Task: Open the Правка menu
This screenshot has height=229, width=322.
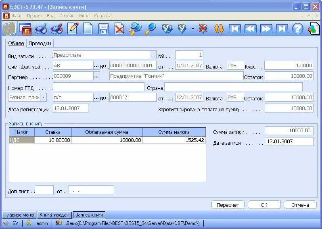Action: [35, 16]
